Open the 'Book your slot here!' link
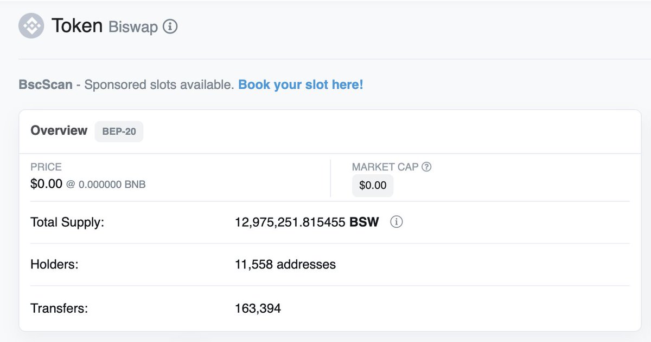This screenshot has height=342, width=651. coord(301,84)
